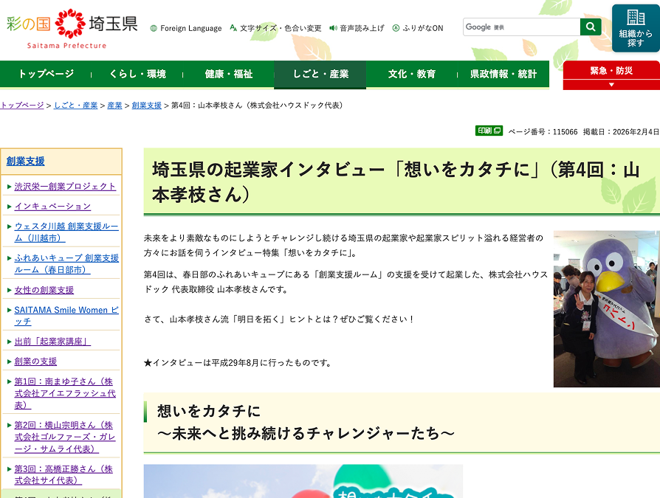
Task: Click note ★インタビューは平成29年8月に行ったものです
Action: pos(238,362)
